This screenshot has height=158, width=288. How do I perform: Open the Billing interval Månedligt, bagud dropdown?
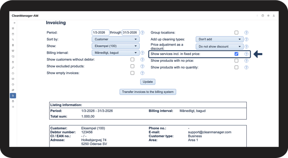[116, 53]
